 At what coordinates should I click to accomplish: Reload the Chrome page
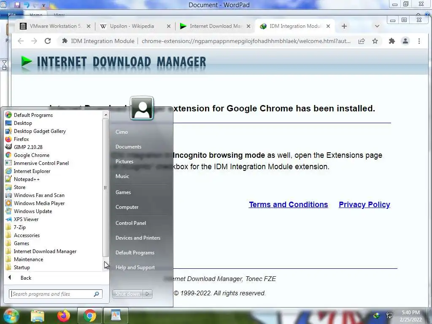tap(48, 41)
